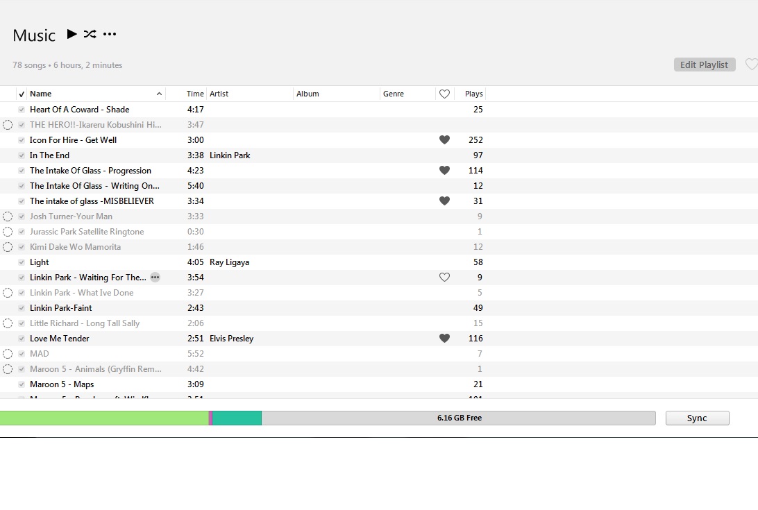Click the dotted circle beside Jurassic Park Satellite Ringtone
Image resolution: width=758 pixels, height=510 pixels.
[8, 232]
